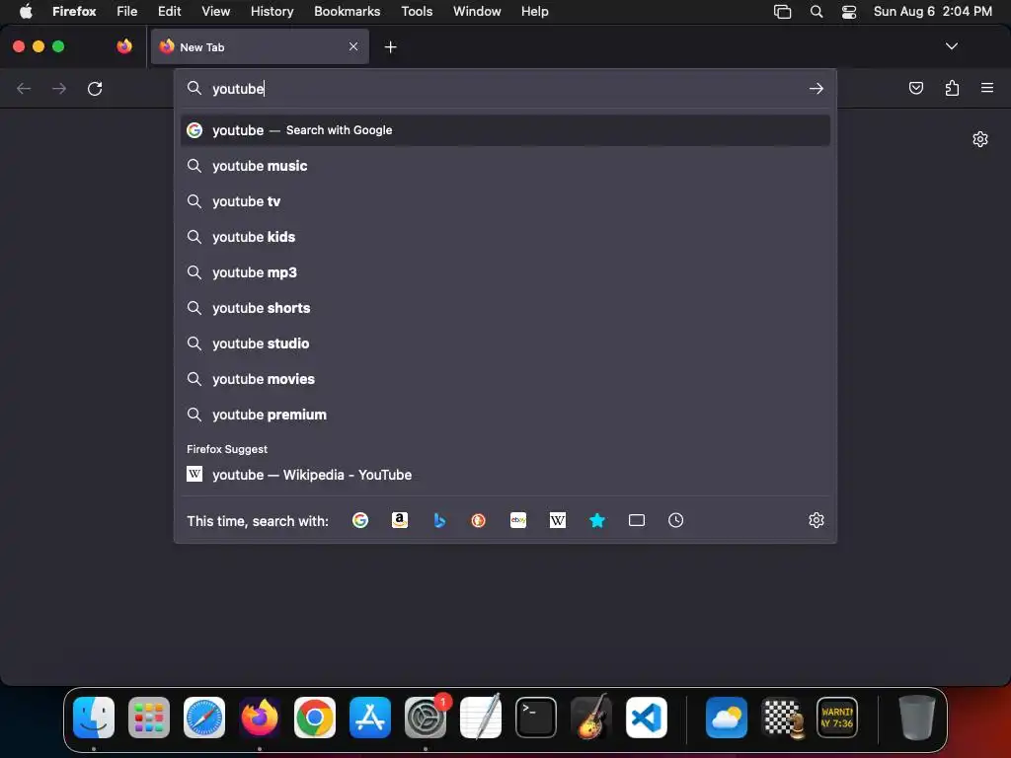Open Firefox application hamburger menu

pyautogui.click(x=987, y=88)
